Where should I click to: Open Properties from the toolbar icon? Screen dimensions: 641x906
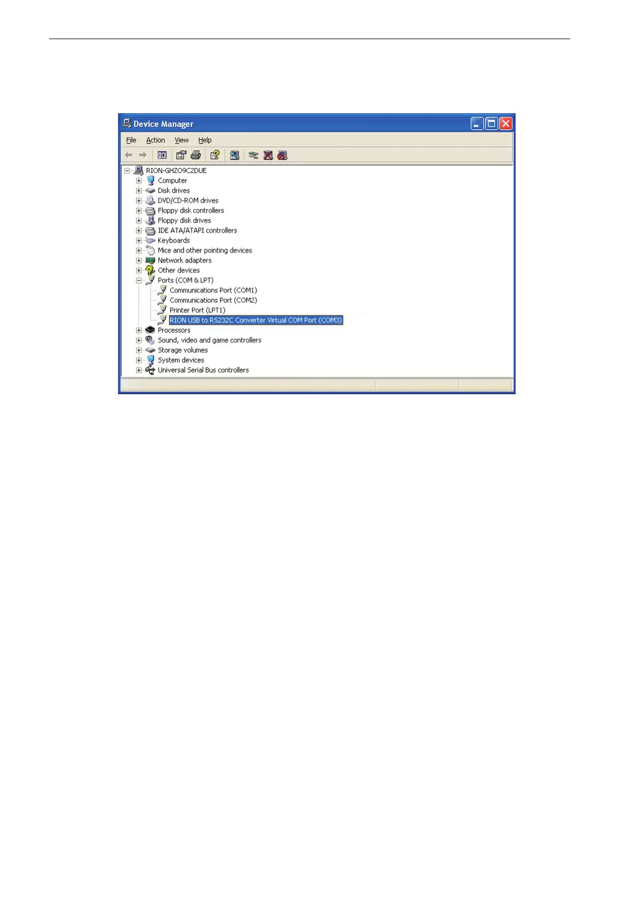click(181, 155)
